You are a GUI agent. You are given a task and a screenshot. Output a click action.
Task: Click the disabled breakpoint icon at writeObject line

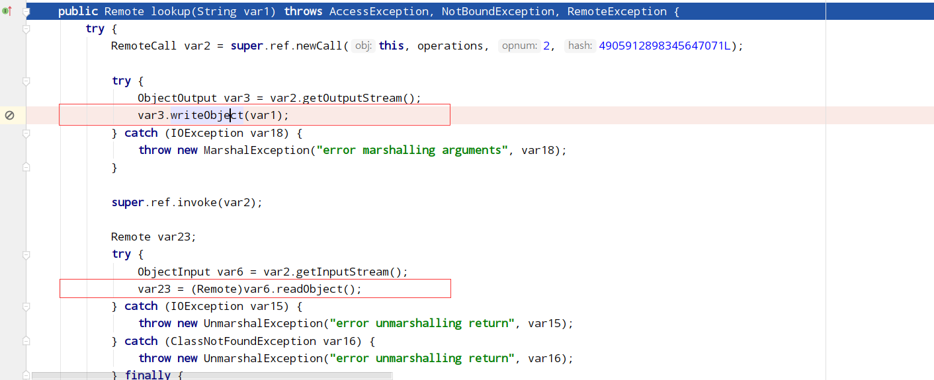pyautogui.click(x=9, y=116)
